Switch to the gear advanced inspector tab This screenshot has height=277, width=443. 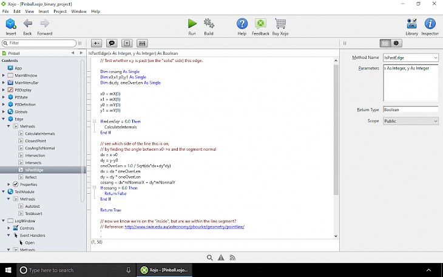pos(396,43)
